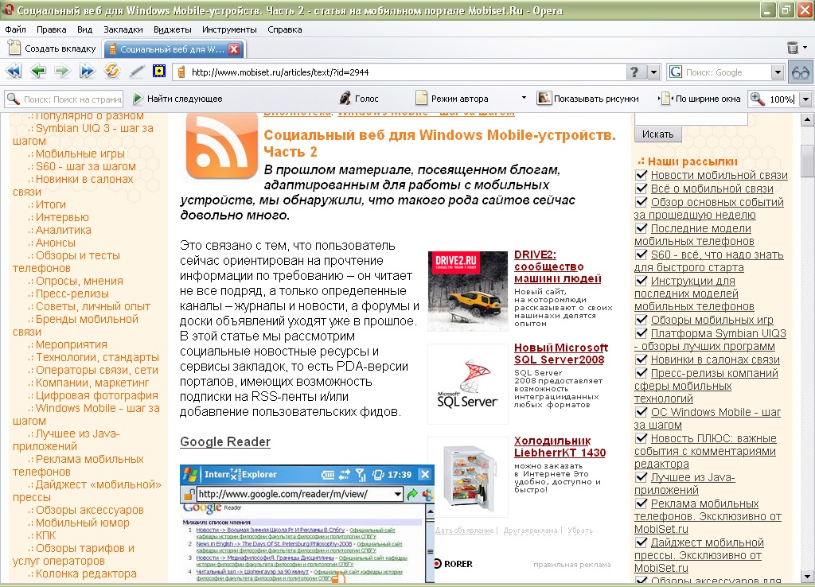Click the Rewind navigation button

[x=14, y=71]
